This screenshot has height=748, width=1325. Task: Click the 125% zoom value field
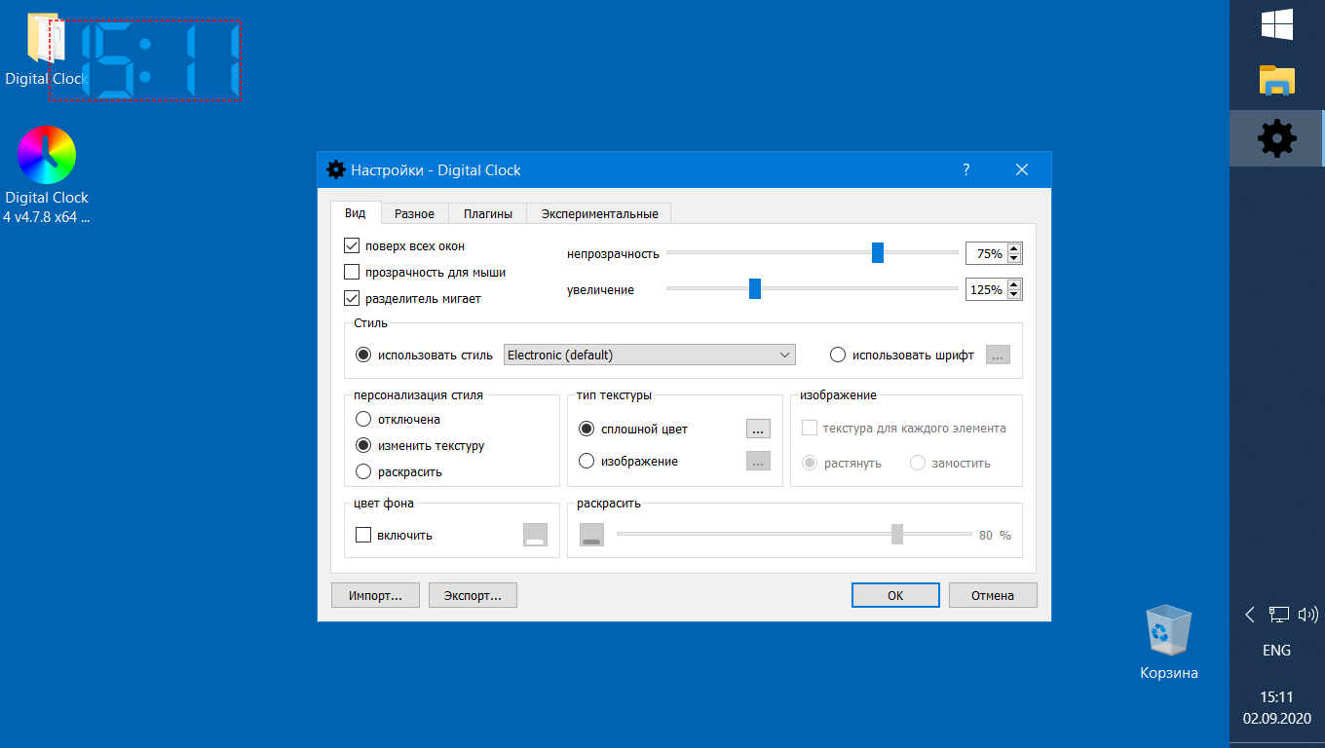[985, 289]
